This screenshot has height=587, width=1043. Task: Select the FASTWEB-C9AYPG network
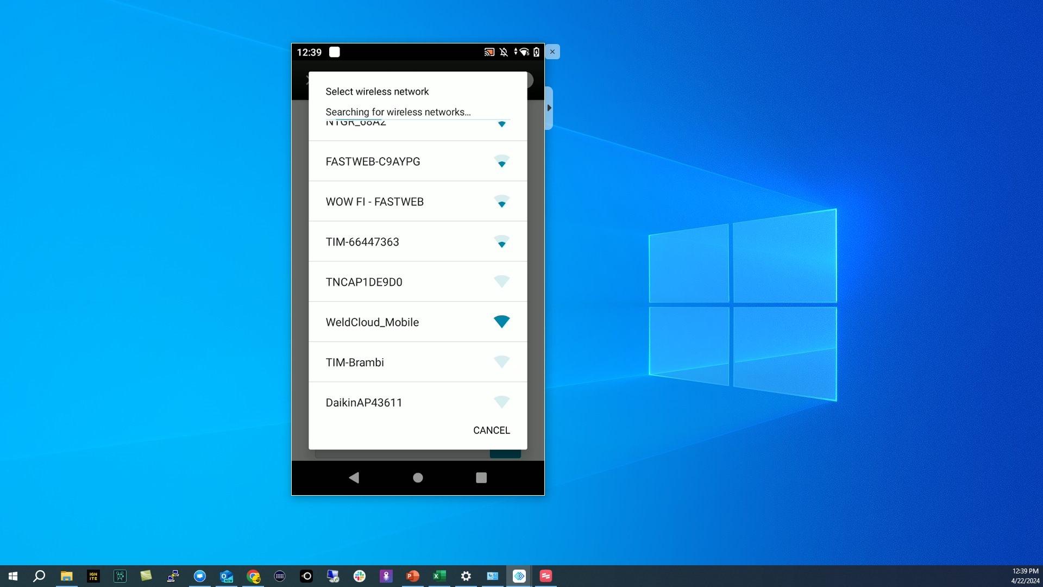(x=417, y=161)
